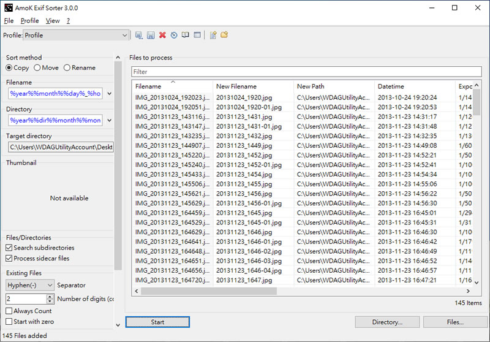The height and width of the screenshot is (342, 490).
Task: Expand the Filename pattern dropdown
Action: (x=110, y=94)
